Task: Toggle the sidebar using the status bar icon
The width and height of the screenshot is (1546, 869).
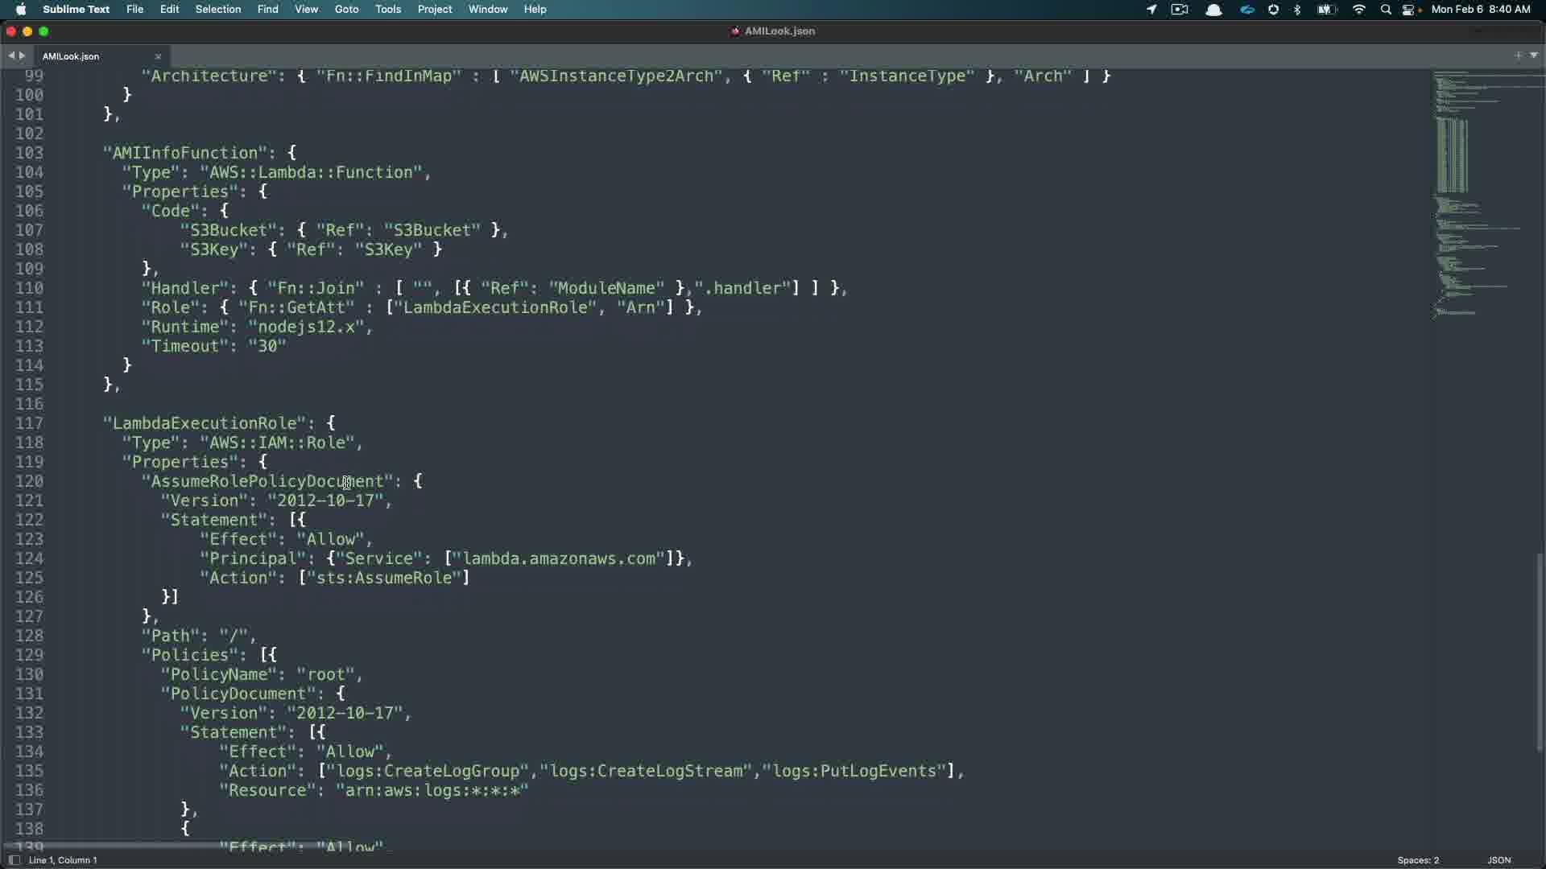Action: coord(14,860)
